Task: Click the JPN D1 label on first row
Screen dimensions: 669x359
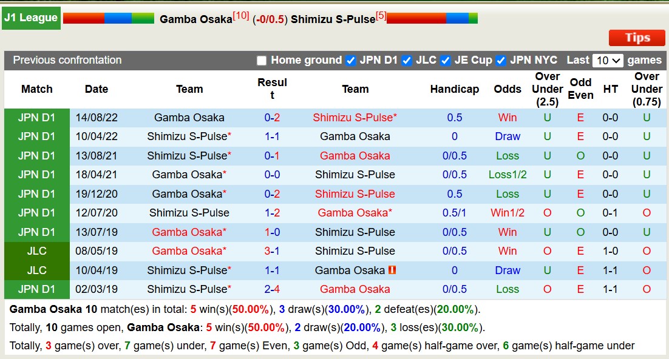Action: click(x=36, y=118)
